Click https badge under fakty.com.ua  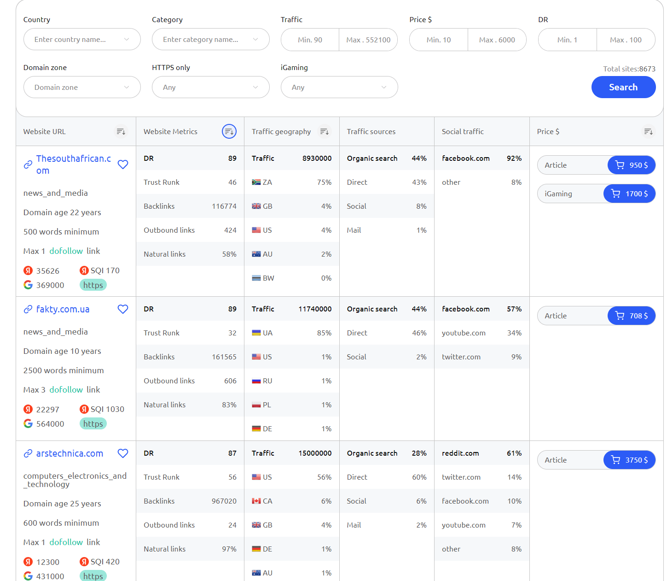pyautogui.click(x=93, y=423)
